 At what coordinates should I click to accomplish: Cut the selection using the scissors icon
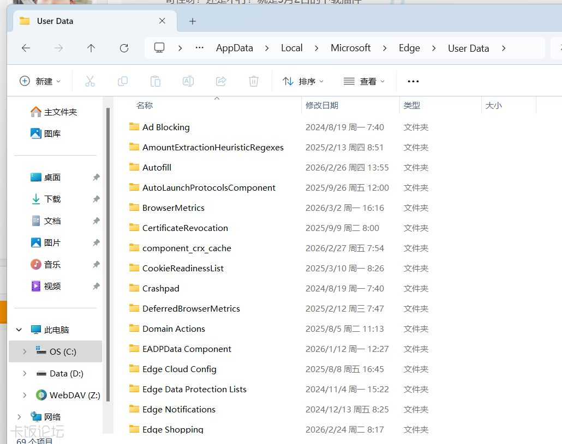(89, 81)
